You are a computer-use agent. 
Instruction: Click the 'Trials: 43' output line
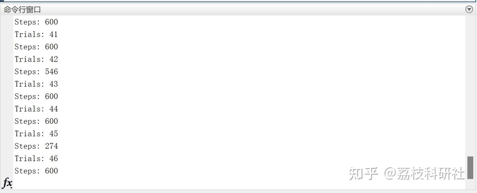tap(36, 84)
